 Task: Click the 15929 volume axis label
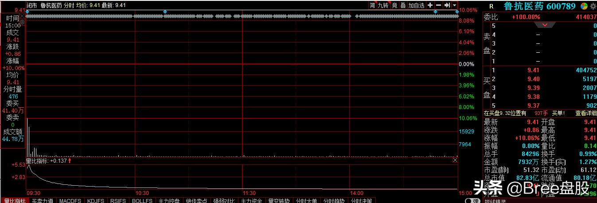[467, 132]
